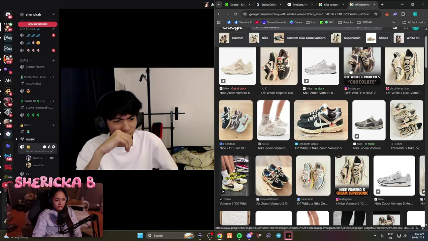428x241 pixels.
Task: Open channel settings gear in Discord voice channel
Action: click(53, 147)
